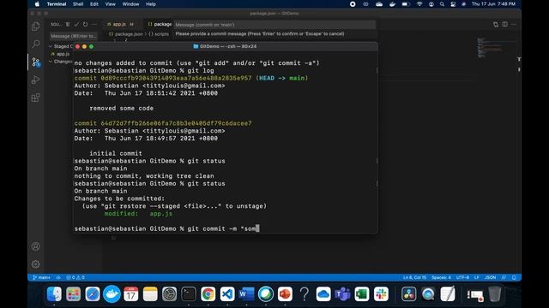Open Docker Desktop from the Dock
Image resolution: width=549 pixels, height=308 pixels.
pos(112,294)
